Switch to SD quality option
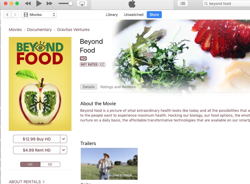This screenshot has width=250, height=184. 50,164
